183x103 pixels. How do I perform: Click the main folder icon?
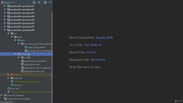[x=15, y=37]
